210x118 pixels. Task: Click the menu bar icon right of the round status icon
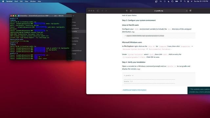tap(161, 1)
